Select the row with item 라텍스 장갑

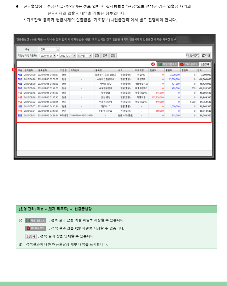point(114,84)
